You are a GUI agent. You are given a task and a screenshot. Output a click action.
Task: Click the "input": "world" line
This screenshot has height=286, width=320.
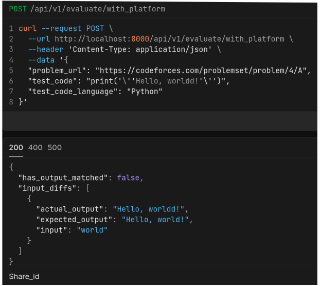[72, 230]
